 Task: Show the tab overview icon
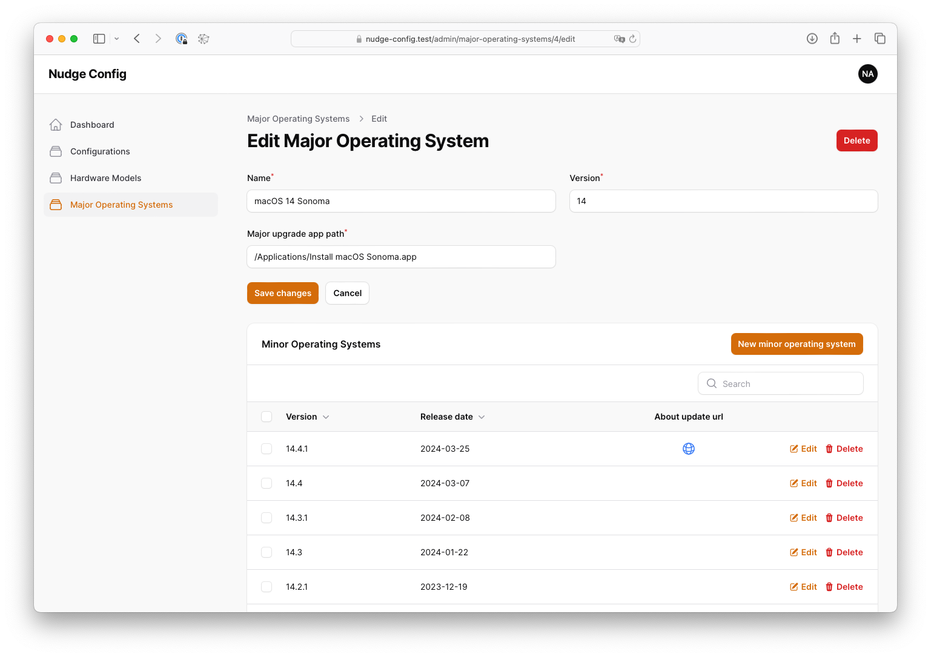[880, 39]
